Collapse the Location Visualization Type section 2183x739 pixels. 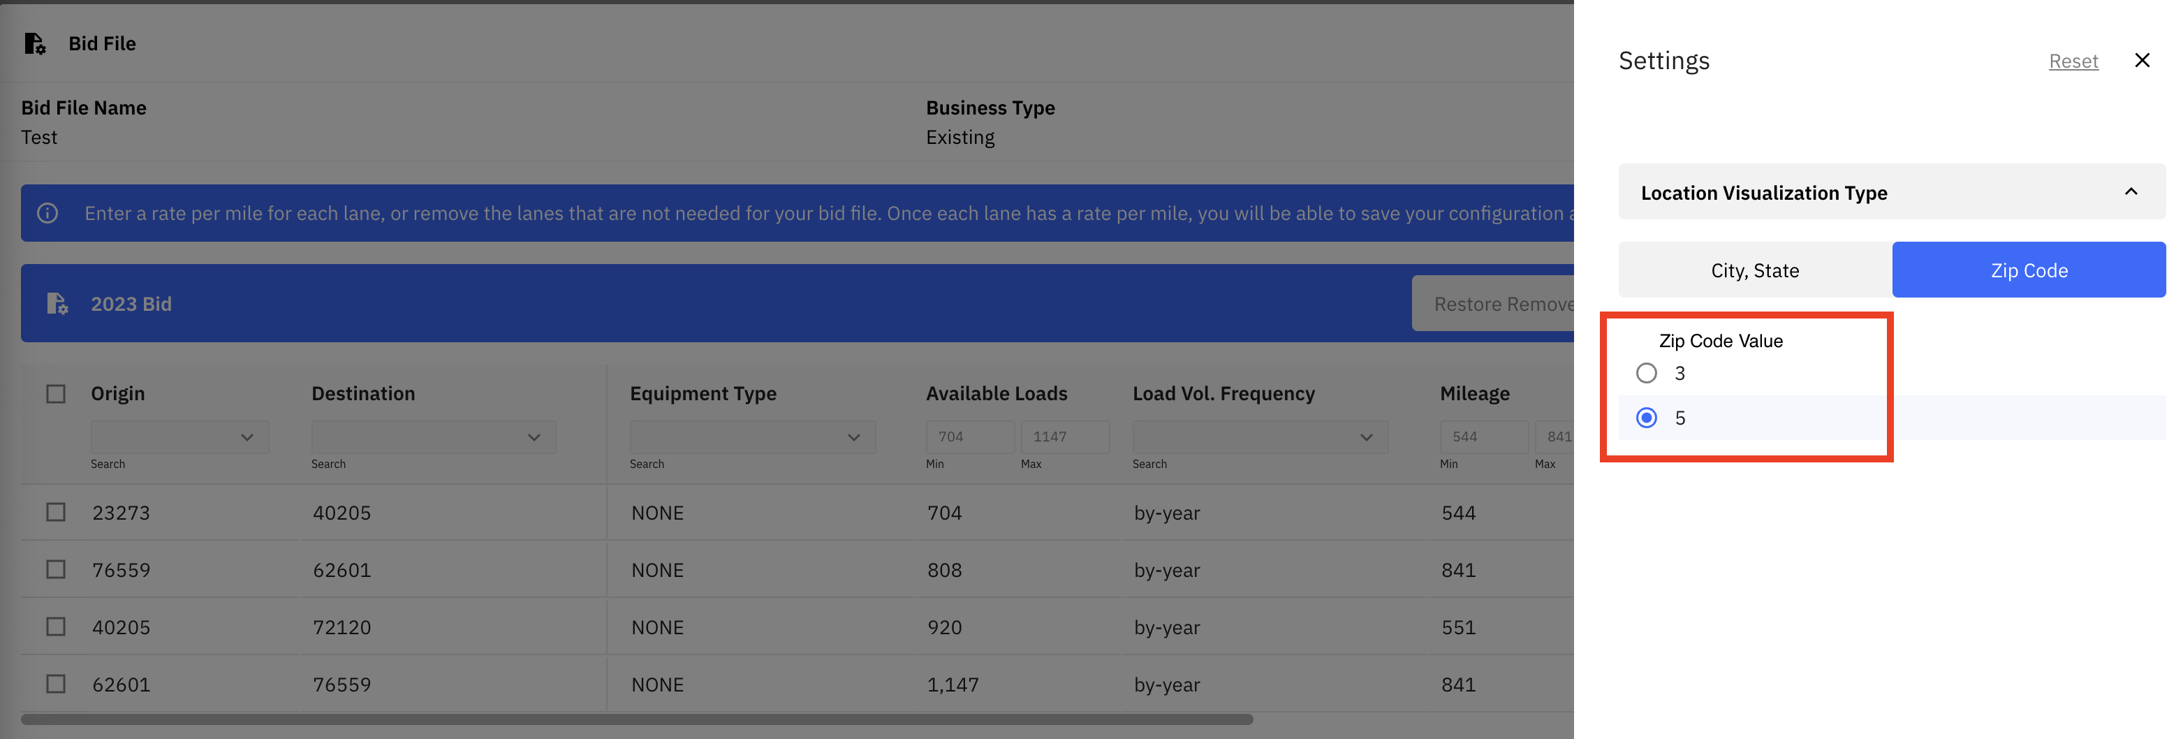2131,191
